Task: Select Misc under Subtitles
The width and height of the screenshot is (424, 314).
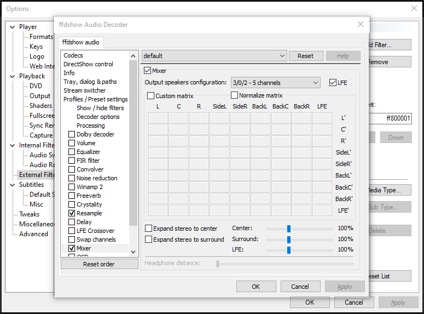Action: click(36, 204)
